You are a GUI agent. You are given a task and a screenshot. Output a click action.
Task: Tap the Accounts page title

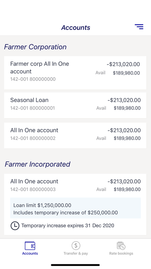pyautogui.click(x=75, y=27)
